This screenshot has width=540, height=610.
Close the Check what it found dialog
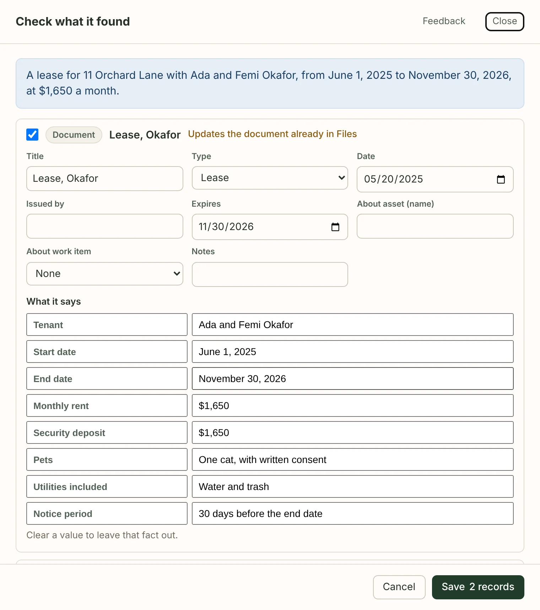coord(504,21)
